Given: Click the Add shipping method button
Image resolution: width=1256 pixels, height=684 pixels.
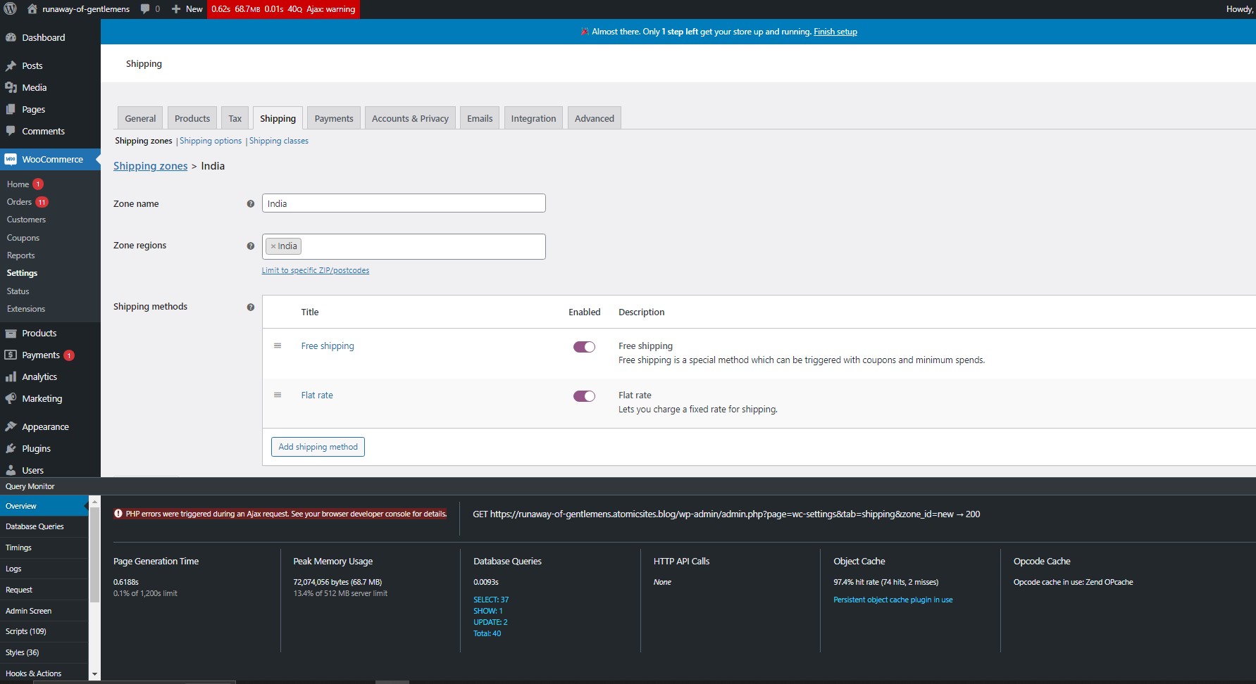Looking at the screenshot, I should (x=318, y=447).
